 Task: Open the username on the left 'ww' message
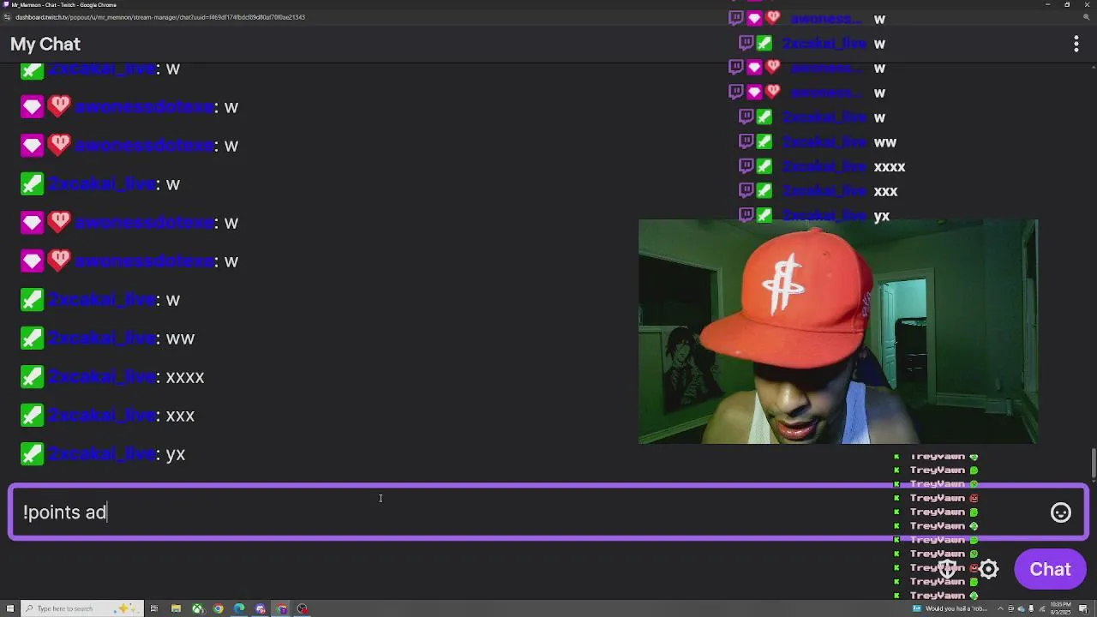102,338
